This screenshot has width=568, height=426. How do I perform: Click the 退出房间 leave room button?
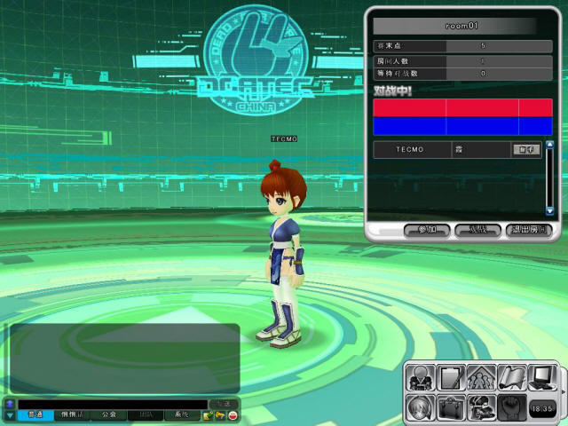pos(529,230)
